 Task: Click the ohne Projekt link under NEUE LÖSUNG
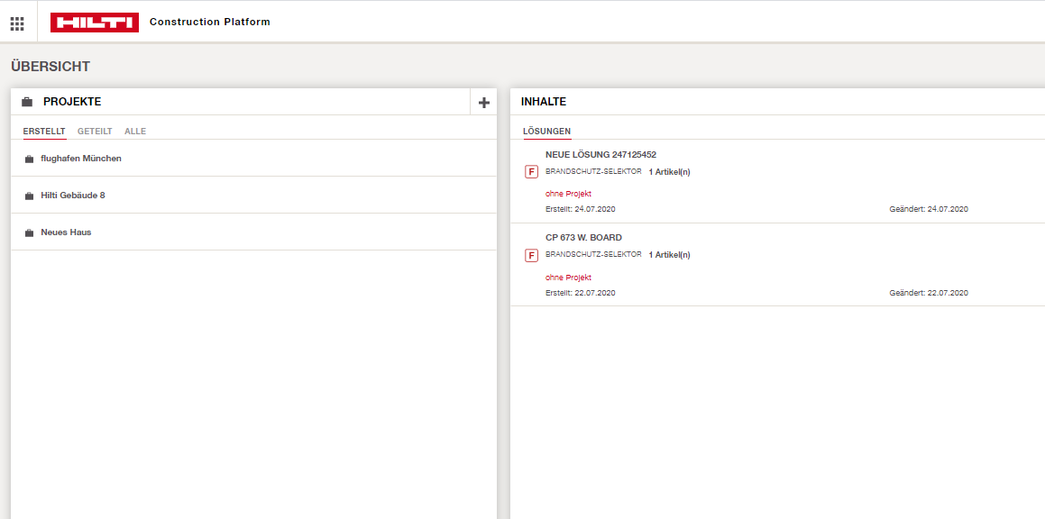(567, 193)
